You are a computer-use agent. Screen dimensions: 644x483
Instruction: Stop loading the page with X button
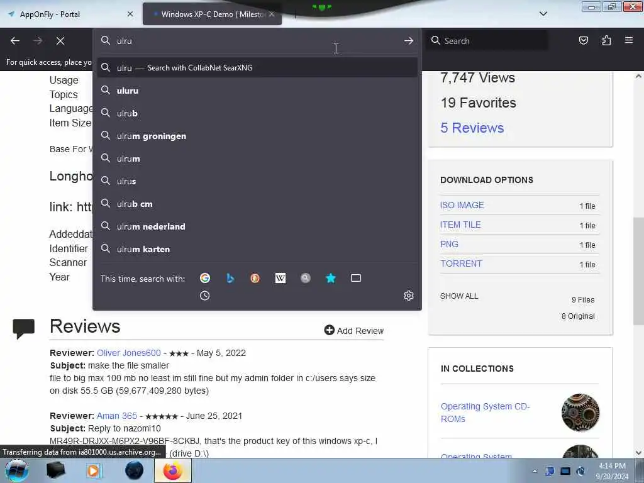pos(60,41)
